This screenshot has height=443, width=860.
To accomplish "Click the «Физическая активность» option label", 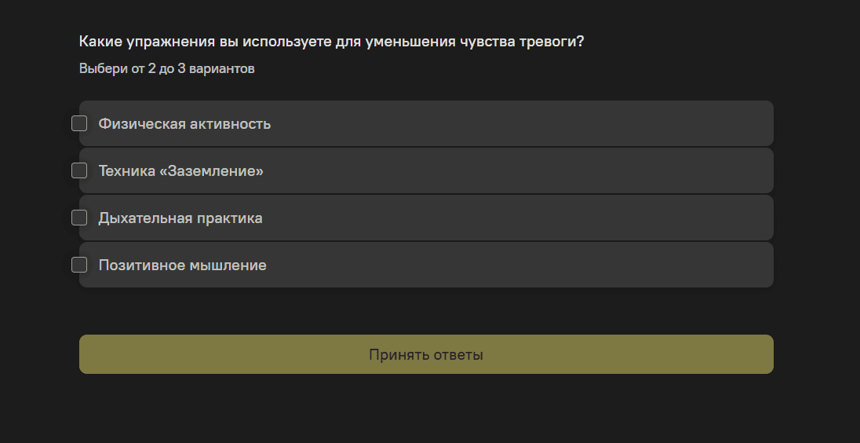I will [184, 124].
